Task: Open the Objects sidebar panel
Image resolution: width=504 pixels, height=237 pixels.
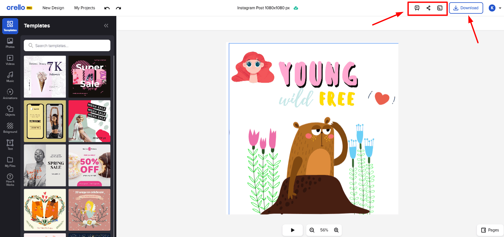Action: [x=10, y=111]
